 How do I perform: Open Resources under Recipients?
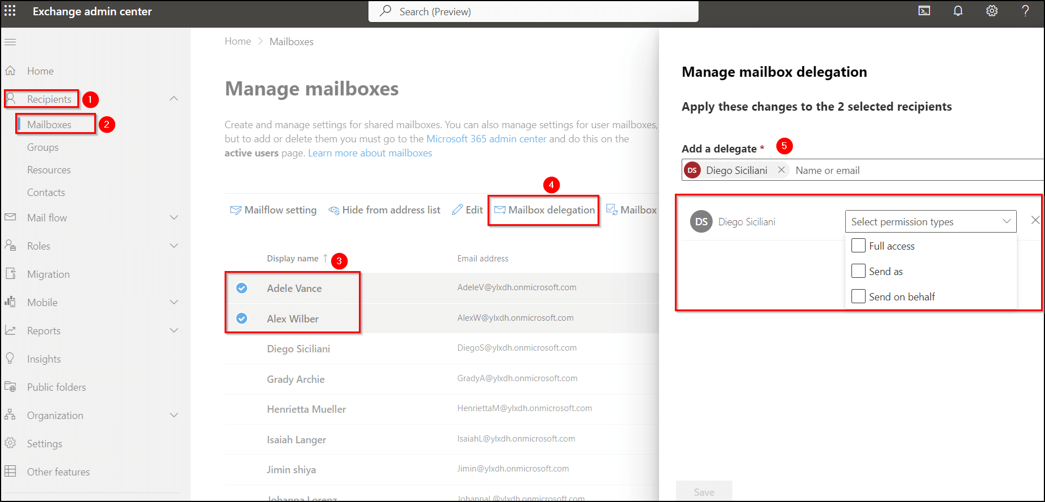coord(49,170)
